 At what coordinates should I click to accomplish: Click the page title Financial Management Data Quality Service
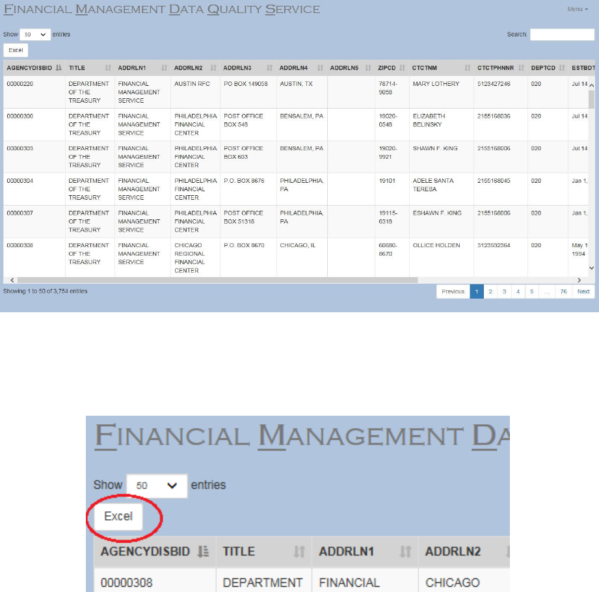(161, 9)
